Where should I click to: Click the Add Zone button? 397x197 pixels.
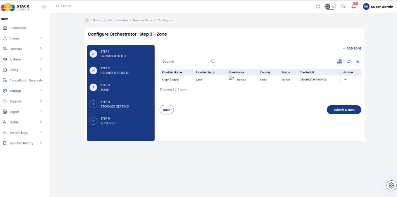point(352,48)
